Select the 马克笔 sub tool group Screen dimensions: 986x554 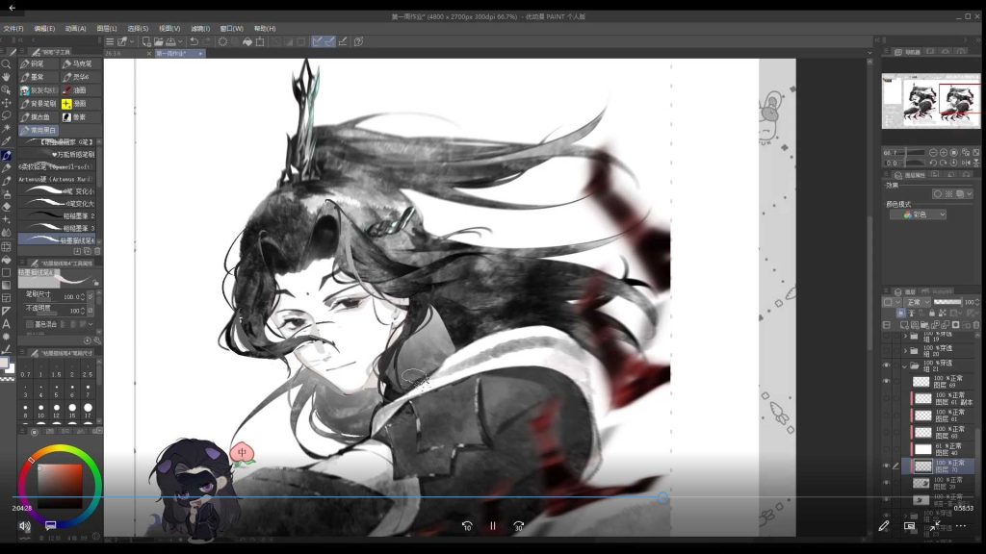click(x=81, y=63)
